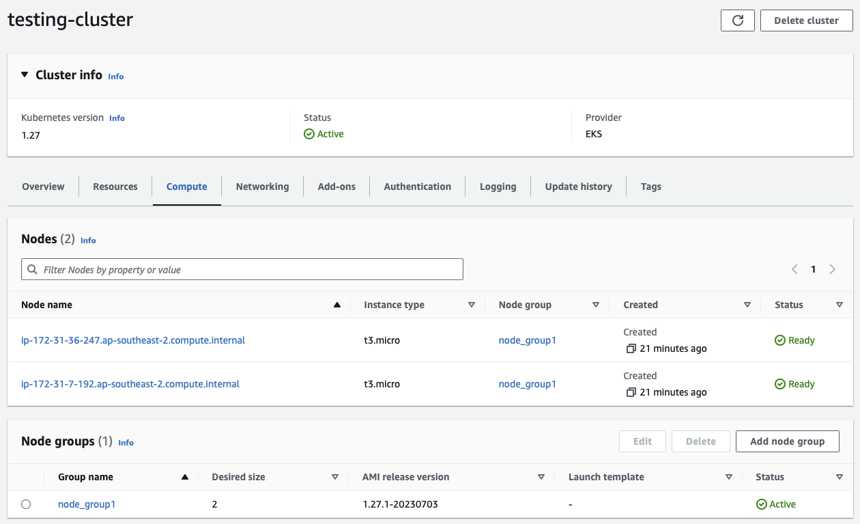Sort by Desired size column arrow
This screenshot has width=860, height=524.
pyautogui.click(x=334, y=478)
